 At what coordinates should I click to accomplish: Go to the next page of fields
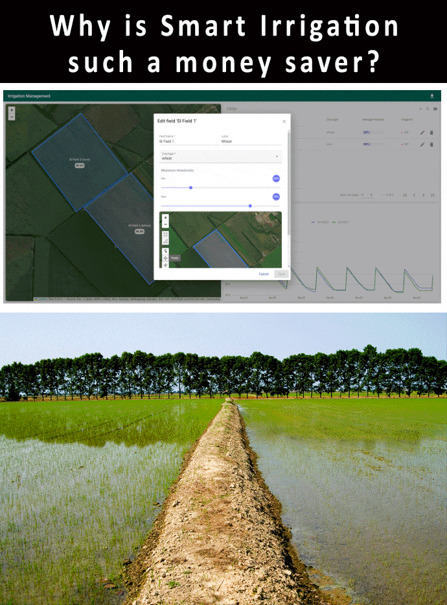[x=423, y=195]
